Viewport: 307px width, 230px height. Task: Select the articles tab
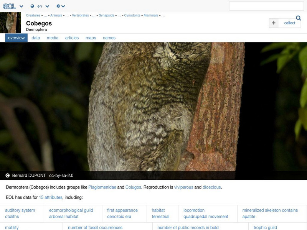pyautogui.click(x=72, y=38)
